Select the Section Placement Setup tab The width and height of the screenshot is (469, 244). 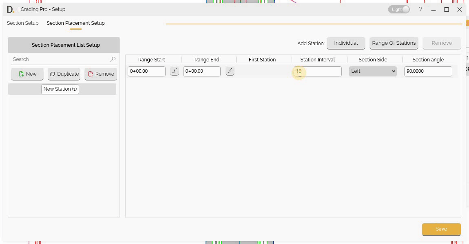coord(75,23)
